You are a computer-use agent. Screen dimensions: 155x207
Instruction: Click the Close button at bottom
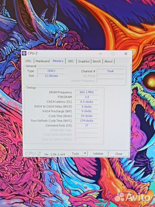[x=119, y=154]
